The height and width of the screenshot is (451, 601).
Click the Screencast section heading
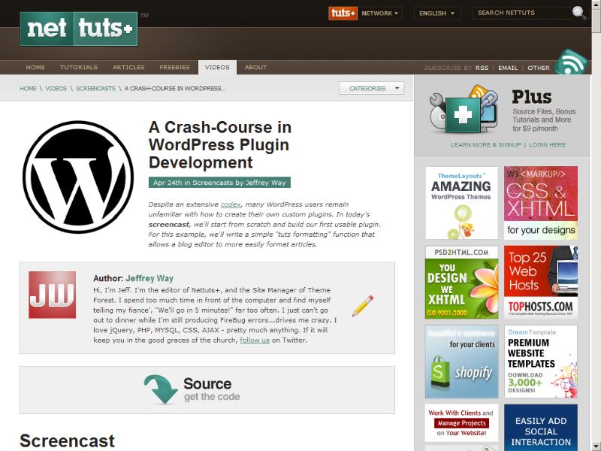tap(67, 441)
